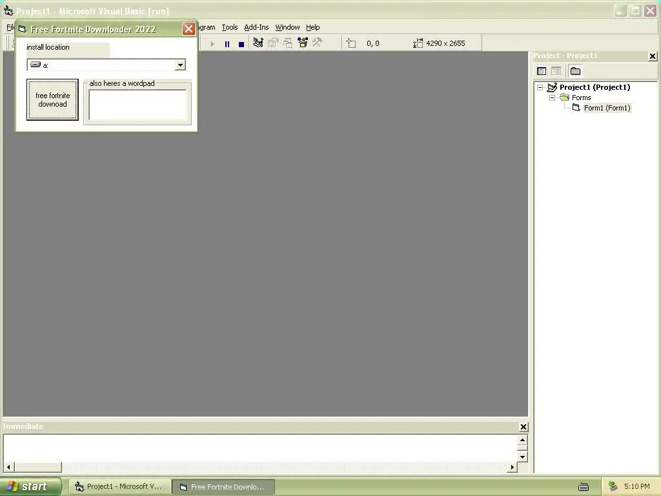Click the install location label

(48, 47)
